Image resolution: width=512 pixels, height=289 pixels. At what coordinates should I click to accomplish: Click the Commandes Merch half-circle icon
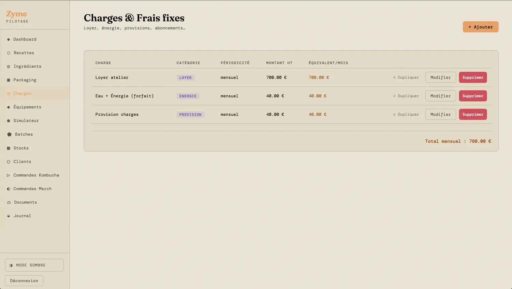9,189
